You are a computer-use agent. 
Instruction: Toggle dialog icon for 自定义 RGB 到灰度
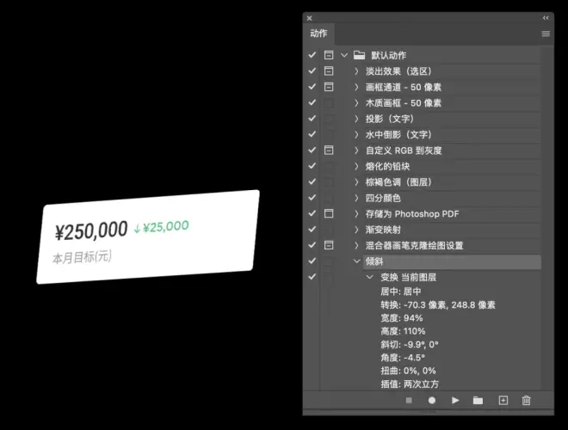point(329,150)
